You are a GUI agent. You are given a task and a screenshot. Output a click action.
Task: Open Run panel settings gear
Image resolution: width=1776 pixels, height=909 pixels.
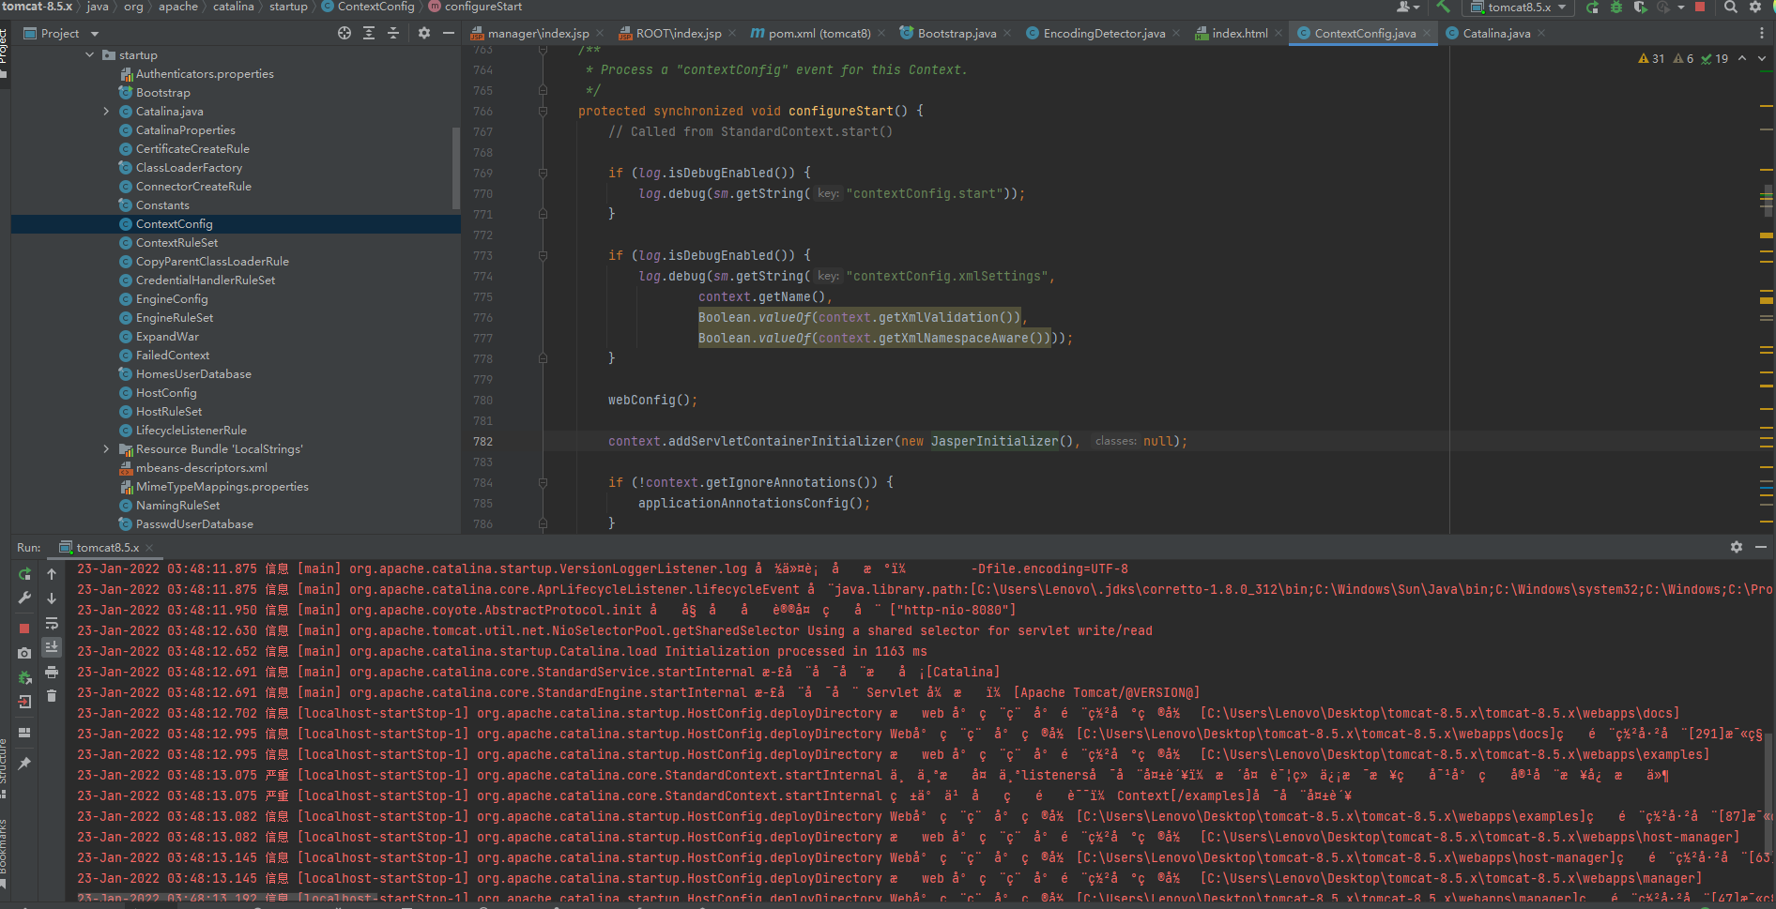point(1737,547)
